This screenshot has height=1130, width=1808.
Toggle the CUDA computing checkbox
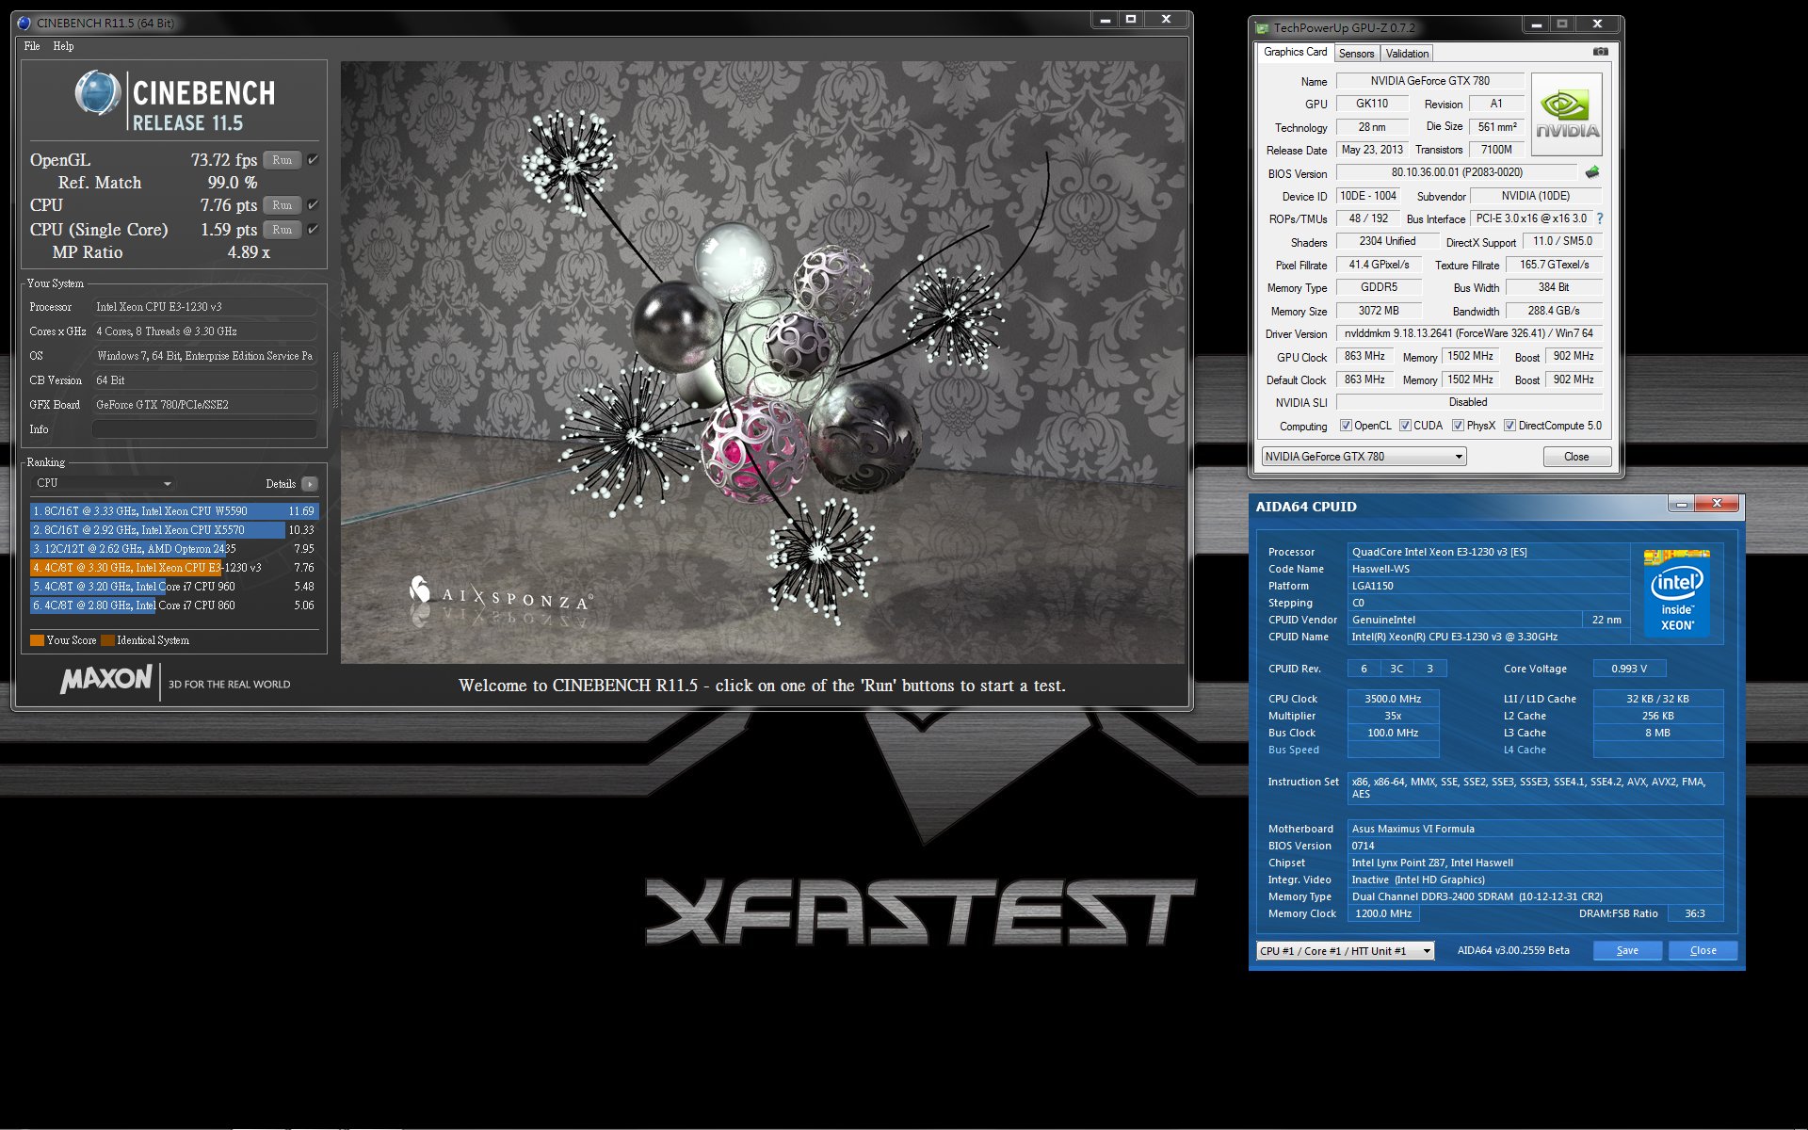tap(1405, 426)
